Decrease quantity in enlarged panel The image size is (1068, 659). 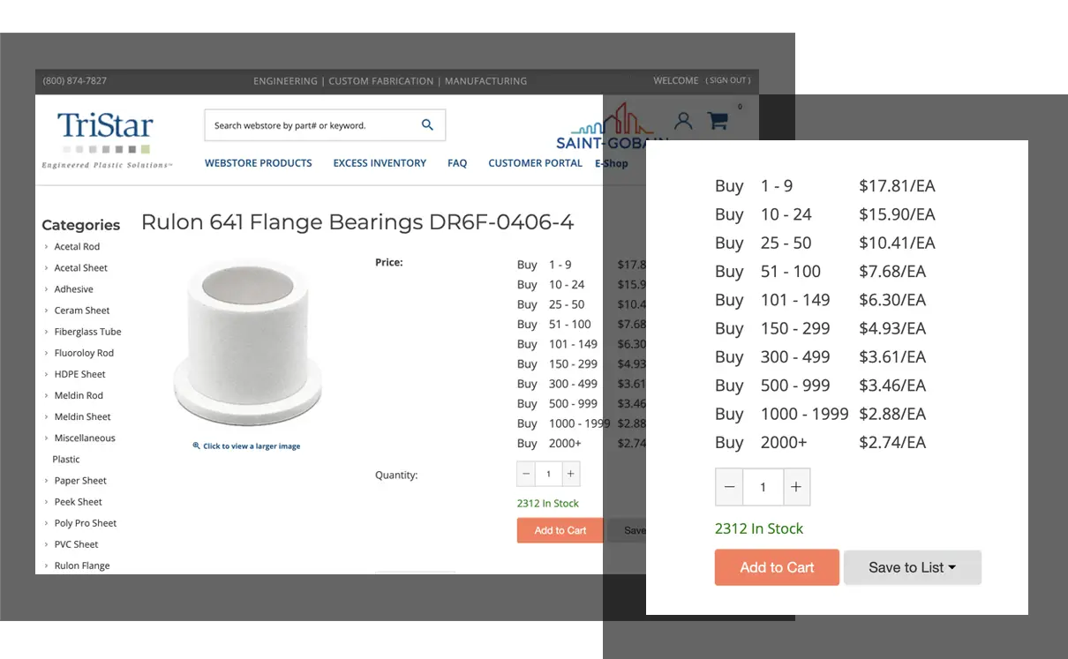point(729,487)
